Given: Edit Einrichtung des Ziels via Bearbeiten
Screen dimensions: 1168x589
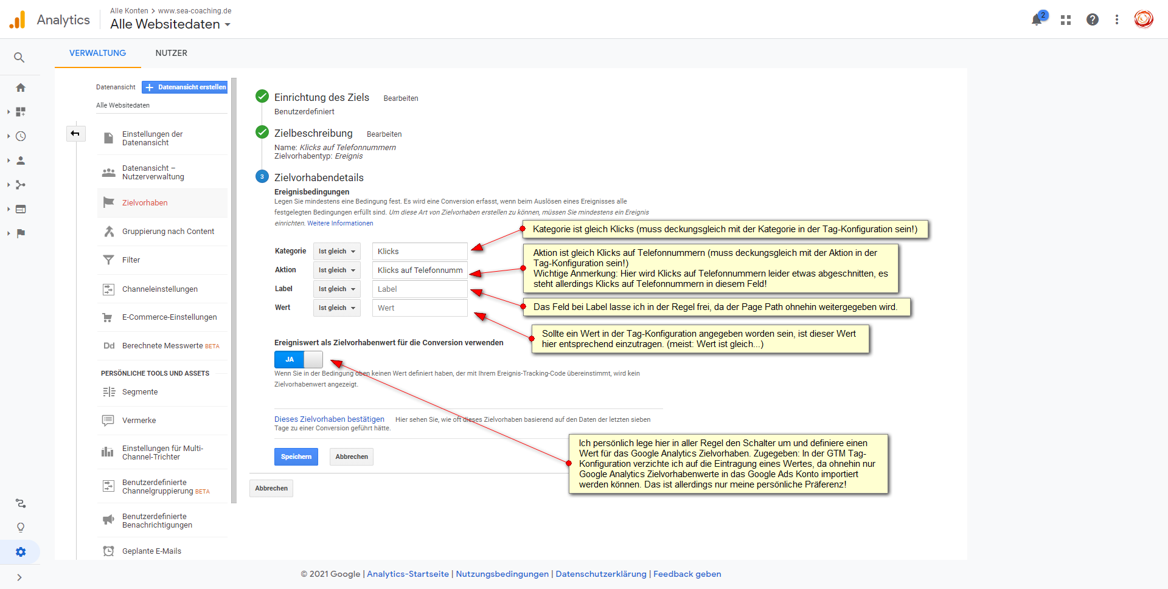Looking at the screenshot, I should [401, 98].
